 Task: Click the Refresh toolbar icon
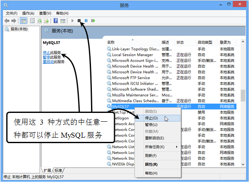pos(39,21)
